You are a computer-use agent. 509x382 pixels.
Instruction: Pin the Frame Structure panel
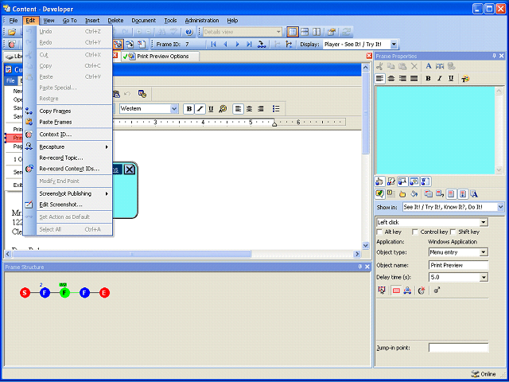point(359,267)
